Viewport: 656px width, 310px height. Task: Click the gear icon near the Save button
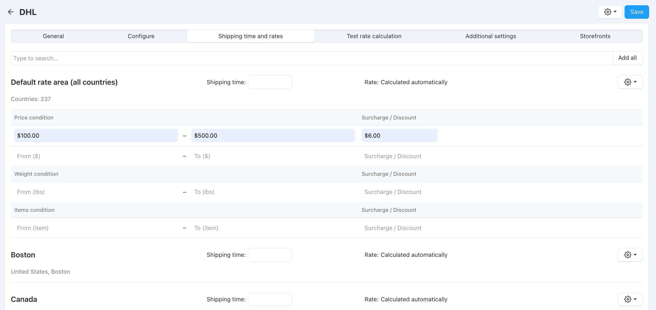607,12
